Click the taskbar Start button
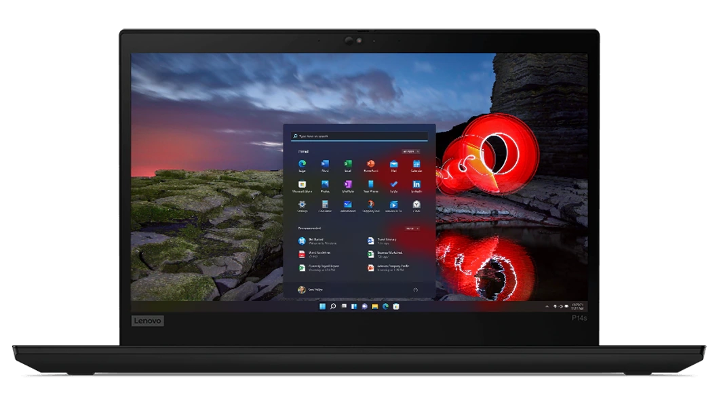The image size is (719, 404). (x=322, y=307)
